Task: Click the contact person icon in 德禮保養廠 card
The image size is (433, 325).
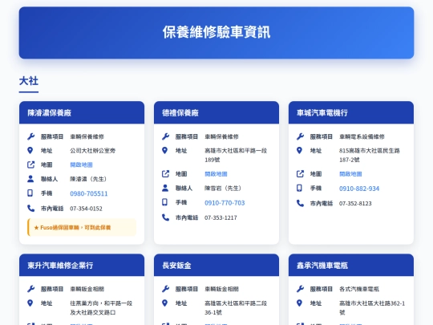Action: tap(165, 188)
